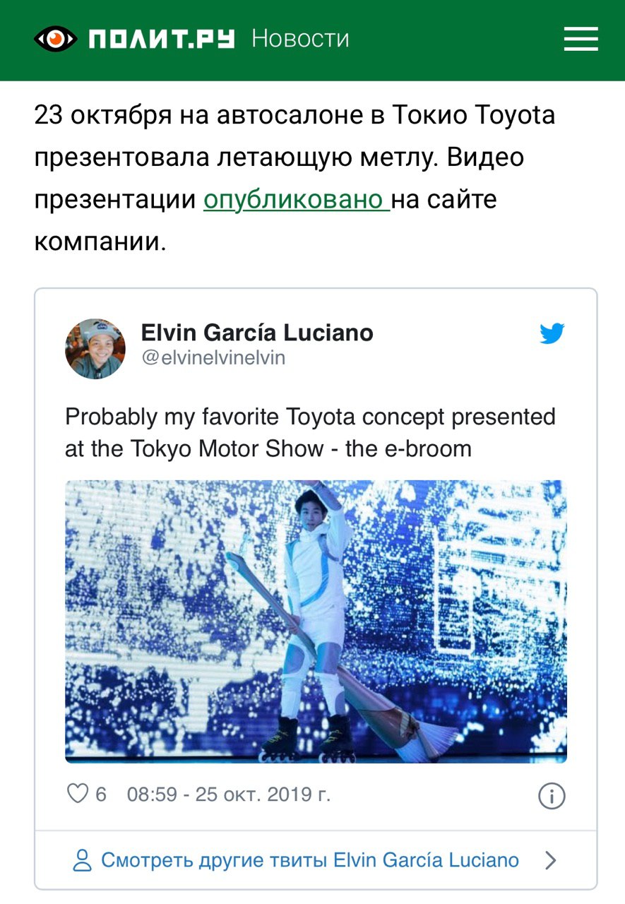This screenshot has height=904, width=625.
Task: Open the @elvinelvinelvin handle
Action: pos(213,358)
